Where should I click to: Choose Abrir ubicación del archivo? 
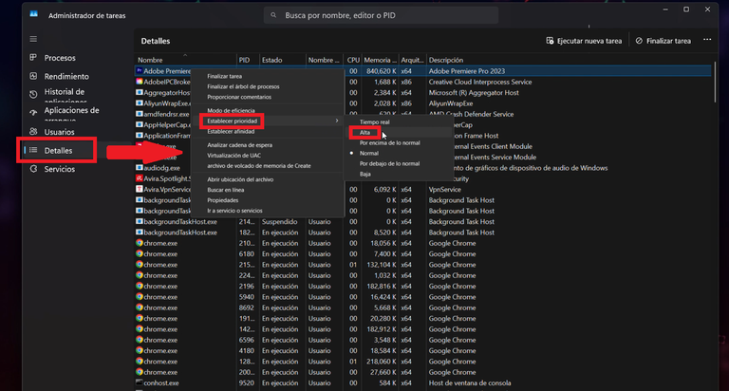(x=240, y=179)
